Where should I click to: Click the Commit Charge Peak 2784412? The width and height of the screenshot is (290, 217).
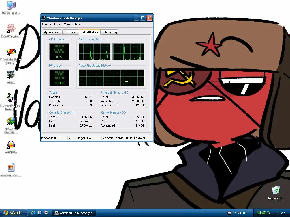pyautogui.click(x=86, y=125)
